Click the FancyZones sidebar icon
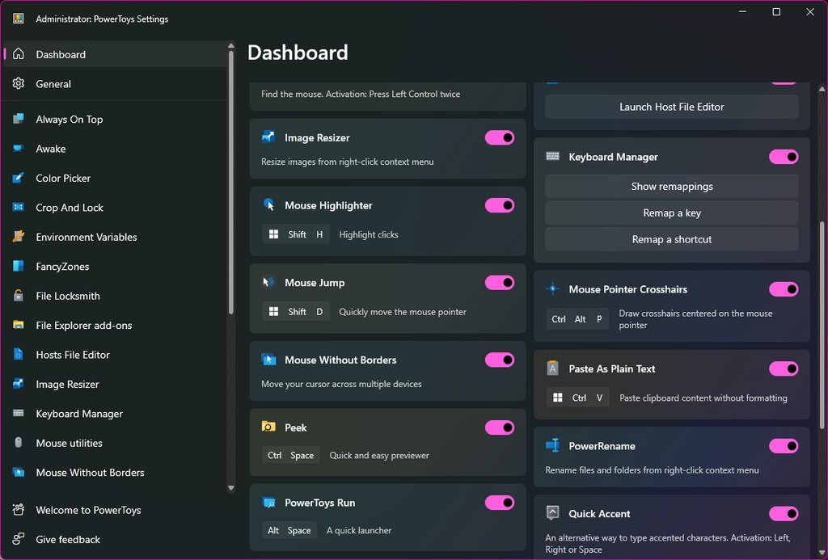 (19, 267)
